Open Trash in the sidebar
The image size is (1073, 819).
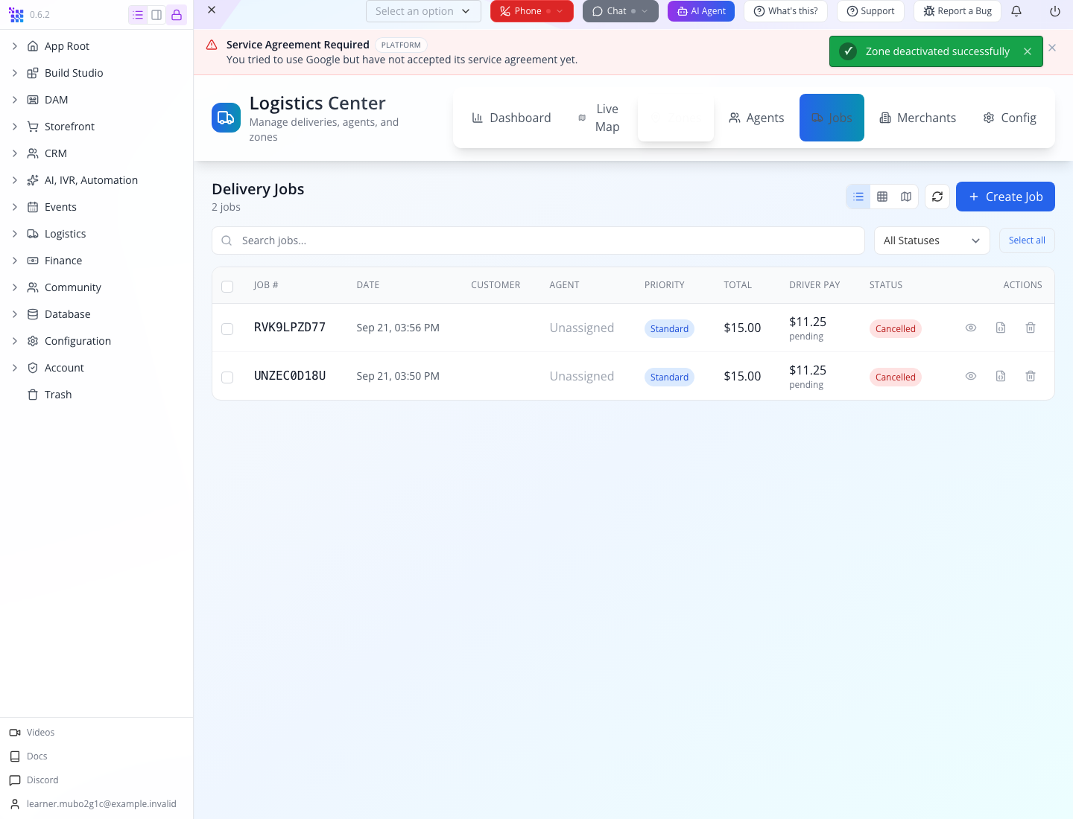(x=58, y=395)
